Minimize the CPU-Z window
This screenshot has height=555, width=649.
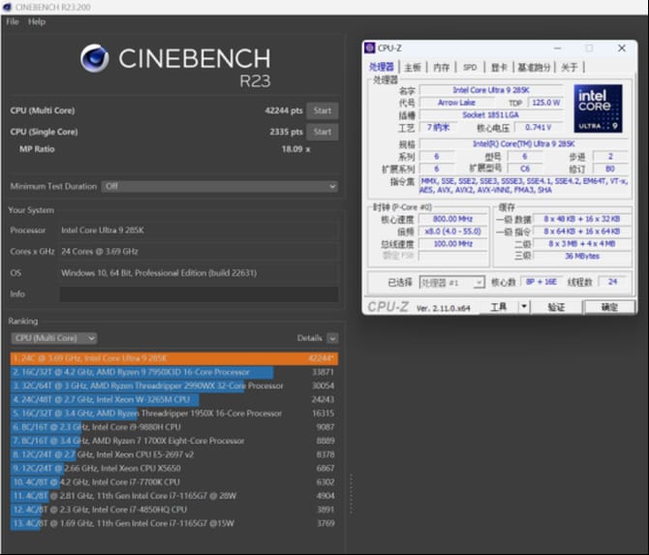click(x=556, y=47)
